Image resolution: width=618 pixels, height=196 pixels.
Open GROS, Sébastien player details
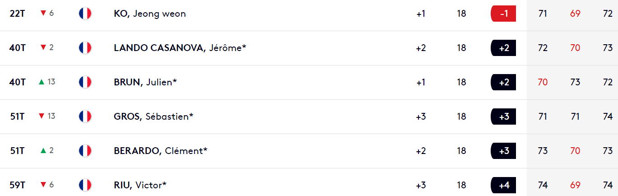point(153,116)
